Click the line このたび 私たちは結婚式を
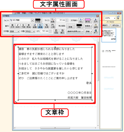The image size is (124, 132). coord(51,59)
